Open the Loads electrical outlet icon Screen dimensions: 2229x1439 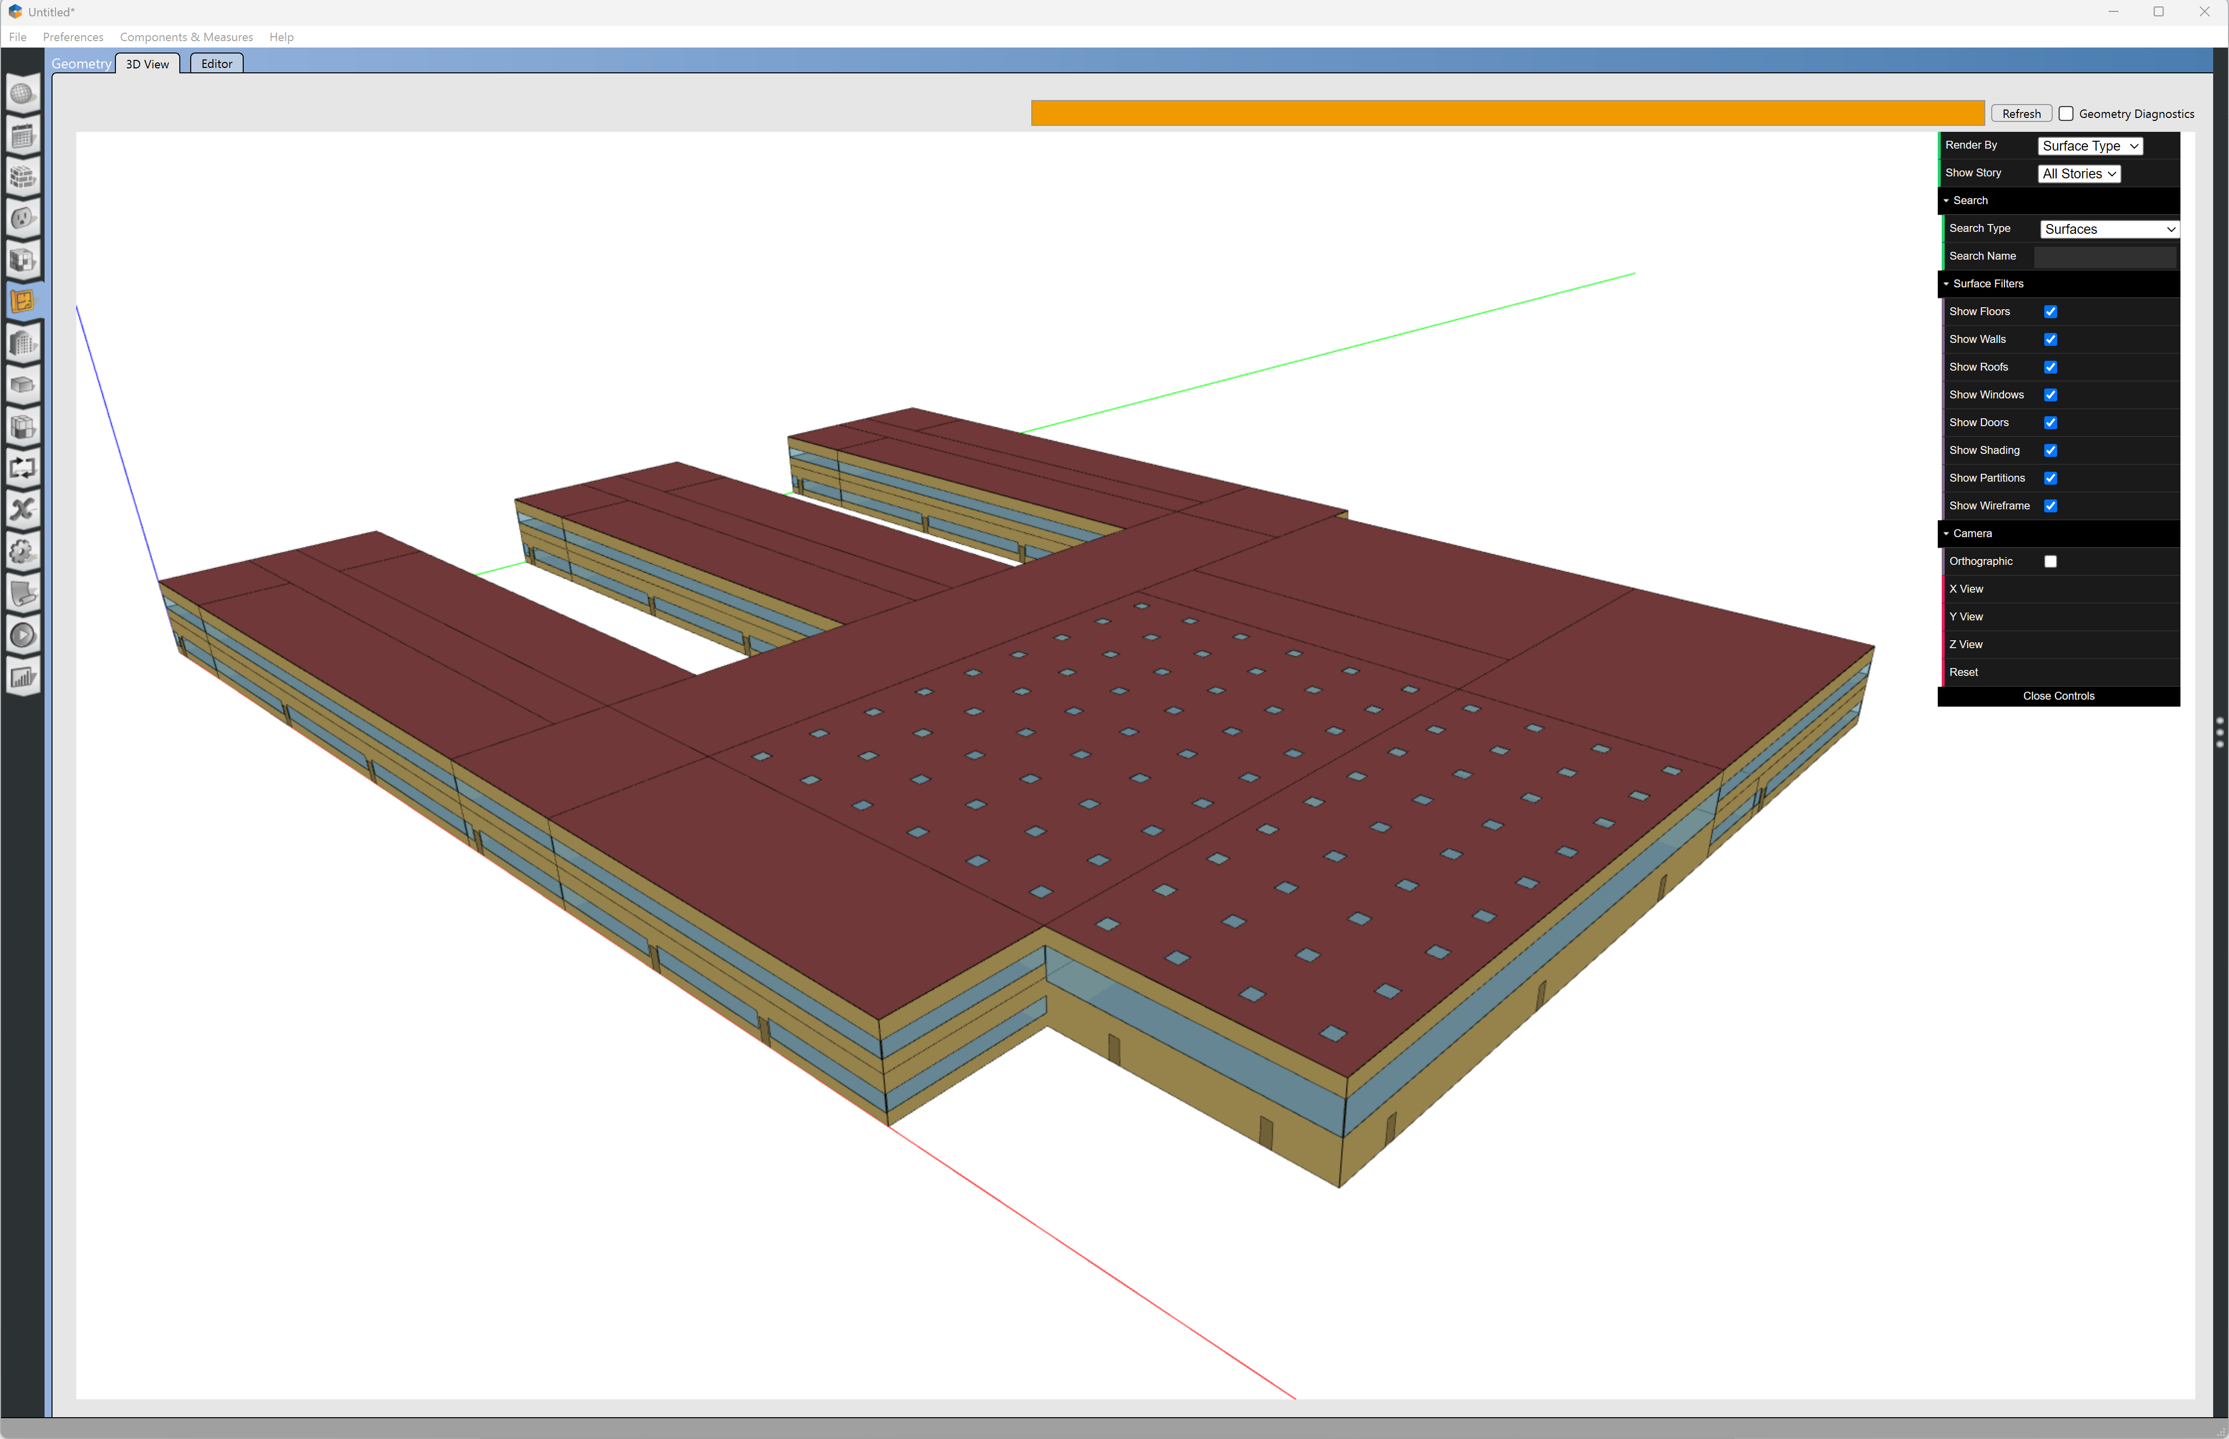point(22,219)
